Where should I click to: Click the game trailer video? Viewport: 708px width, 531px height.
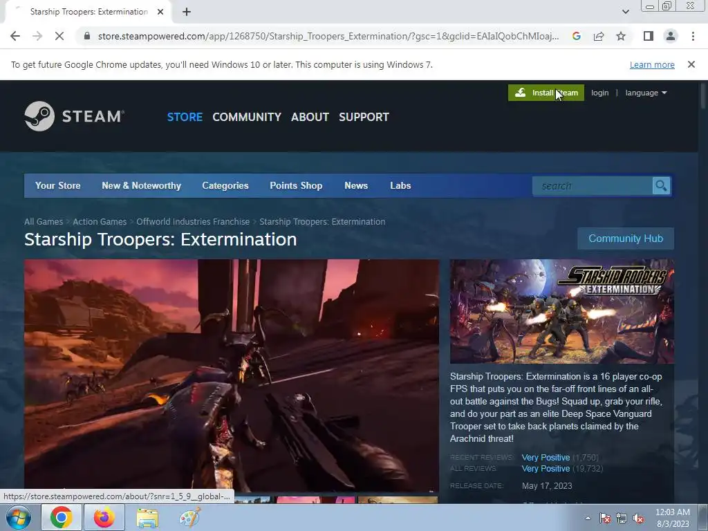tap(232, 375)
